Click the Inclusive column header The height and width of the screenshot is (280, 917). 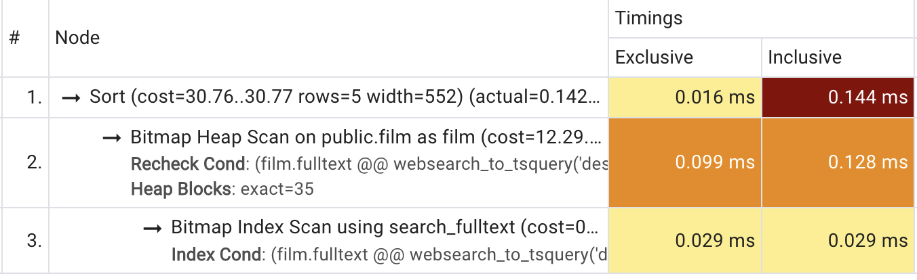coord(804,57)
